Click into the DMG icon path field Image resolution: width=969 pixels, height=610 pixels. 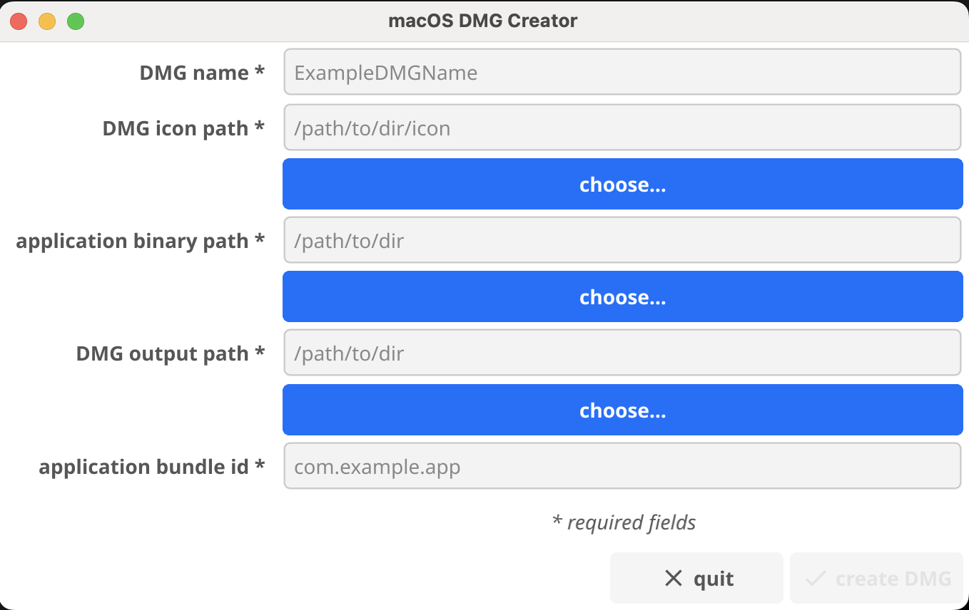tap(622, 128)
